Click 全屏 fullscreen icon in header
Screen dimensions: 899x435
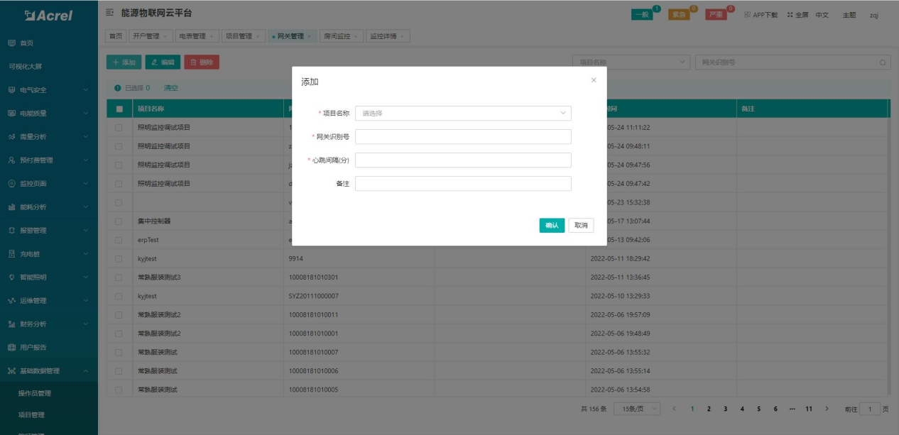click(x=797, y=15)
